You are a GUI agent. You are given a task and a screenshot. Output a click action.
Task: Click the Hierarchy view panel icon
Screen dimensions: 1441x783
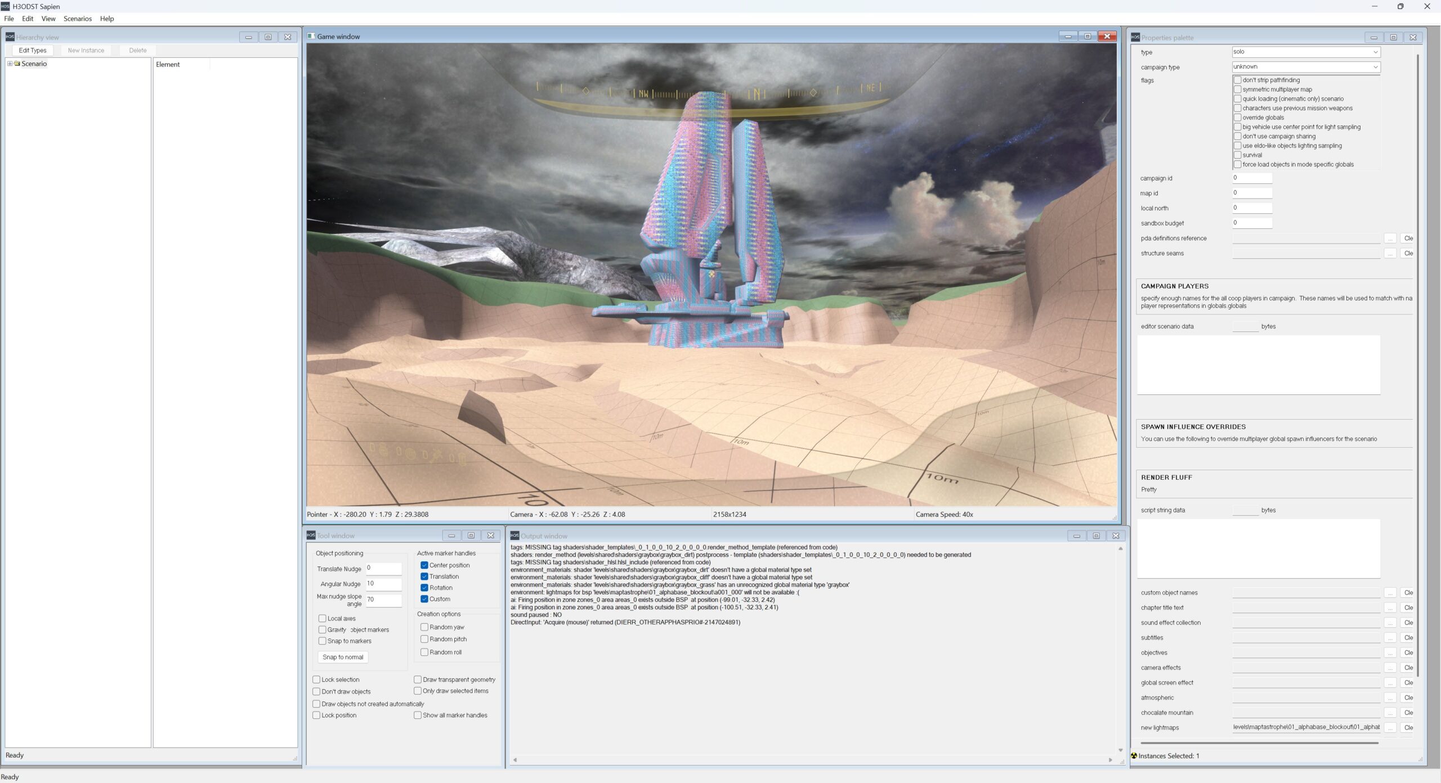[x=10, y=37]
